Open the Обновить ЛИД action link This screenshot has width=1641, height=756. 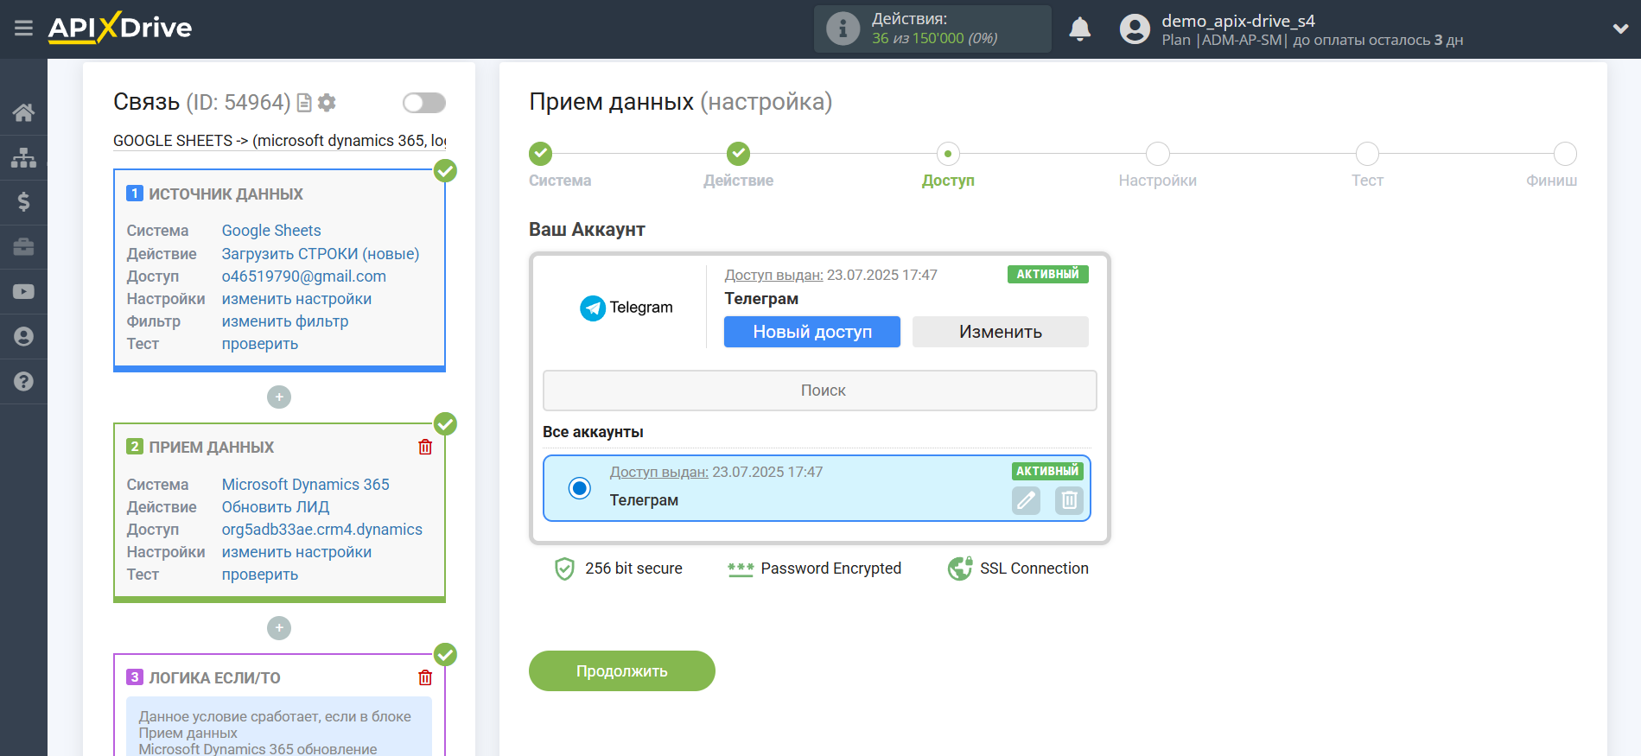(276, 507)
